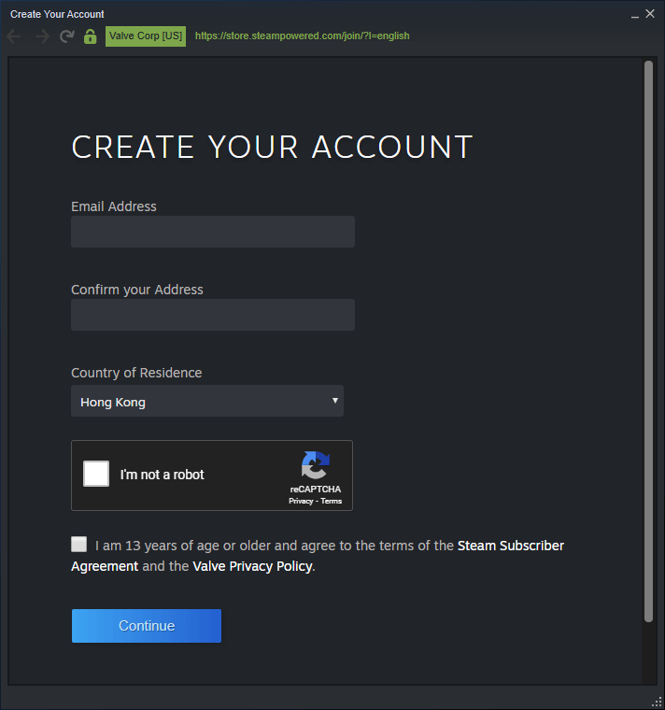This screenshot has width=665, height=710.
Task: Tick the 13 years of age agreement checkbox
Action: click(78, 544)
